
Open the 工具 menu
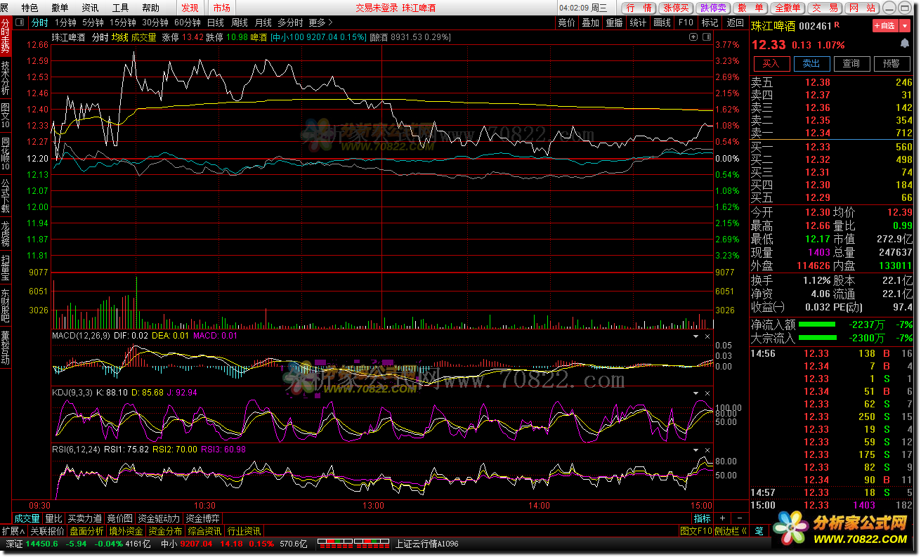pos(120,8)
